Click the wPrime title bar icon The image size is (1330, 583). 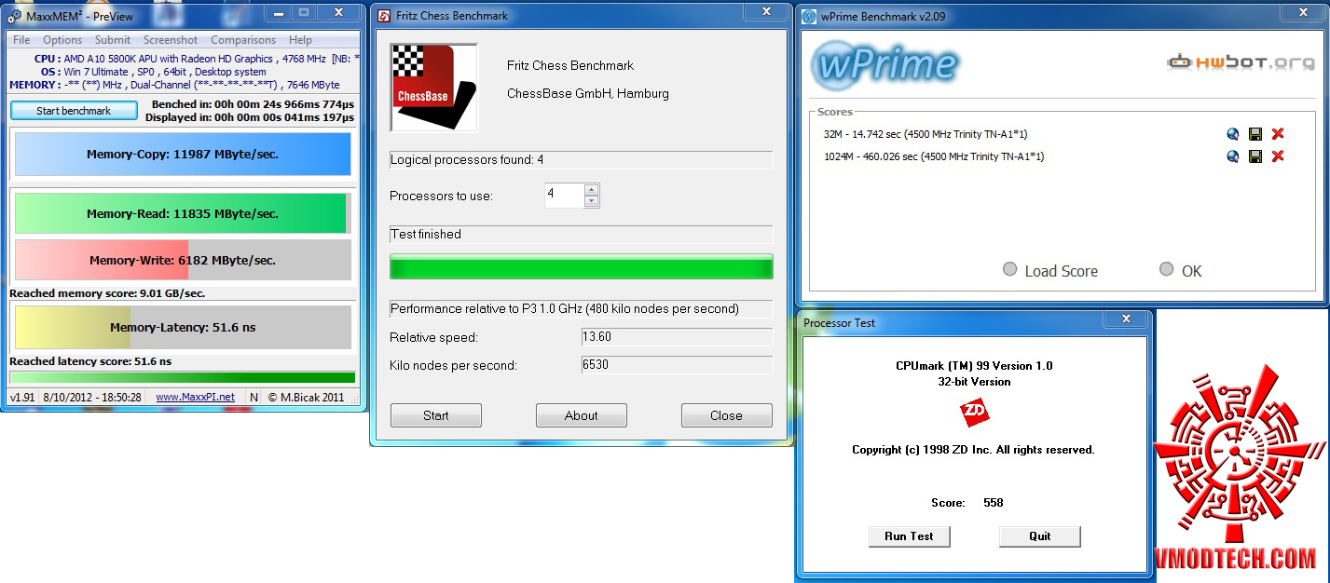click(807, 15)
